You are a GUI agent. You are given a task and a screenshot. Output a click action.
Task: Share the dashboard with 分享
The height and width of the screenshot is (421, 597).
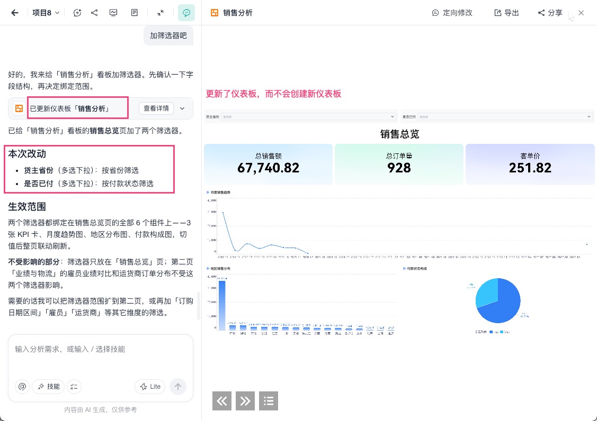click(550, 13)
